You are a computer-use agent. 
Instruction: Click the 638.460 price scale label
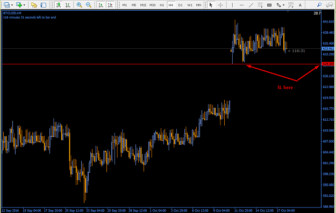tap(328, 33)
